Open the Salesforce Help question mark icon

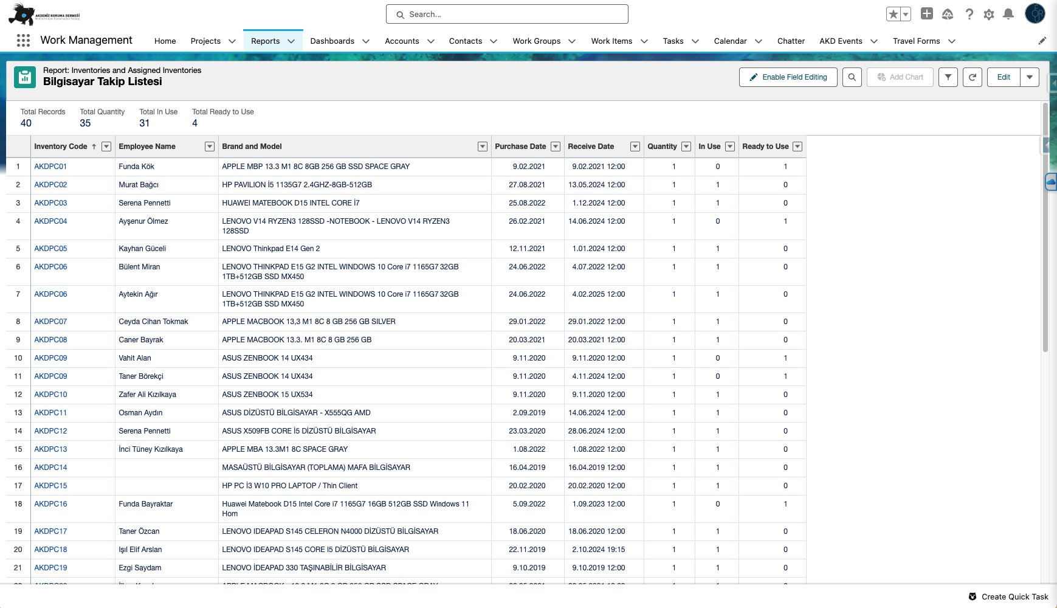pos(969,14)
